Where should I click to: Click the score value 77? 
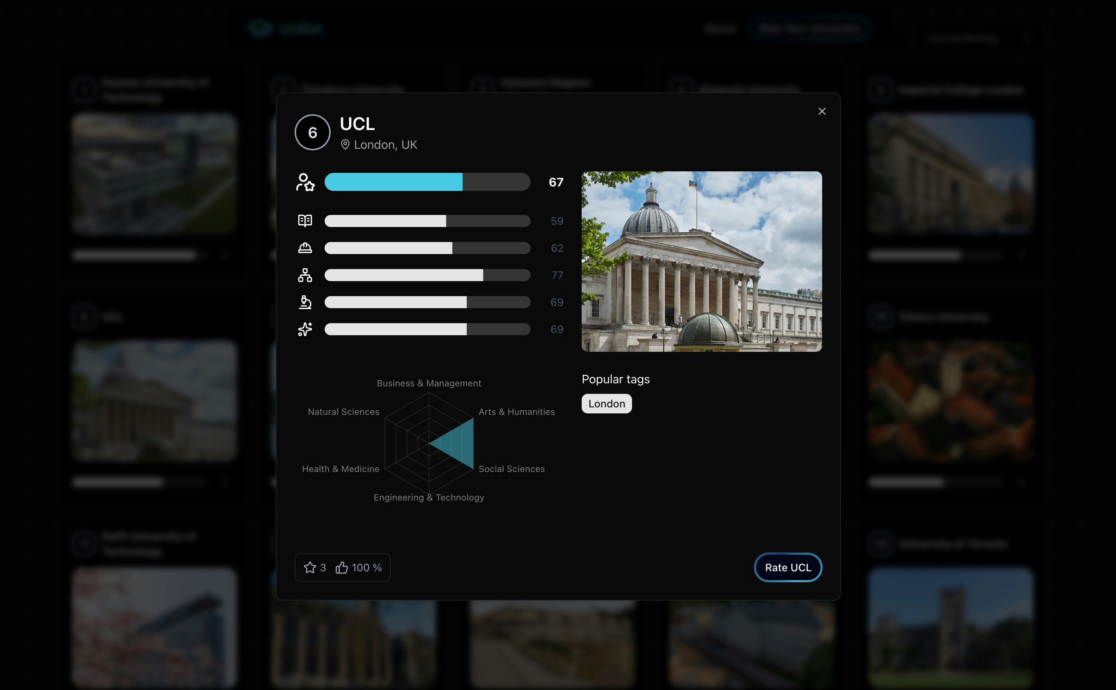(557, 275)
